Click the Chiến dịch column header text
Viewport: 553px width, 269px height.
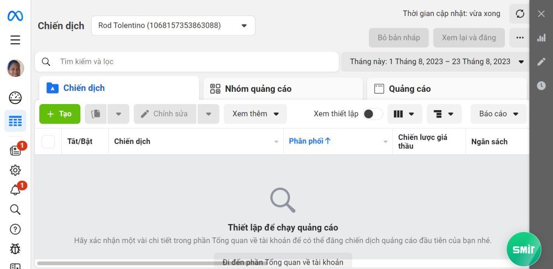tap(132, 141)
